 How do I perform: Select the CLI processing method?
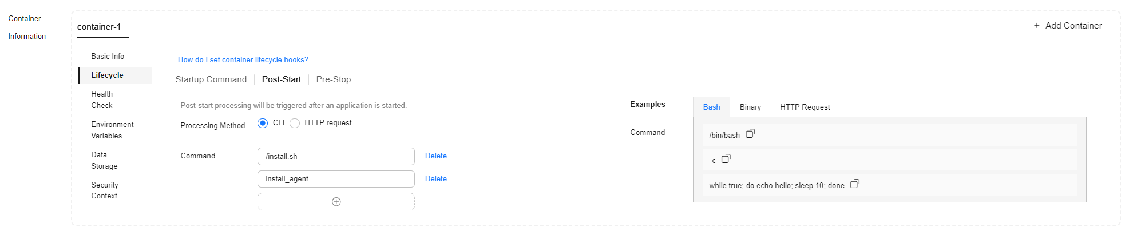coord(263,123)
